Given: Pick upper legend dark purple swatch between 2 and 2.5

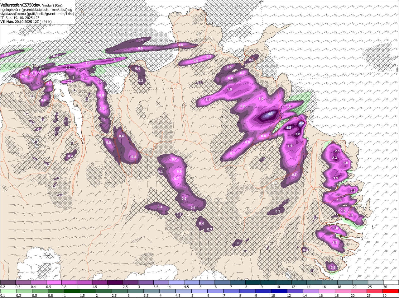Looking at the screenshot, I should (x=115, y=282).
